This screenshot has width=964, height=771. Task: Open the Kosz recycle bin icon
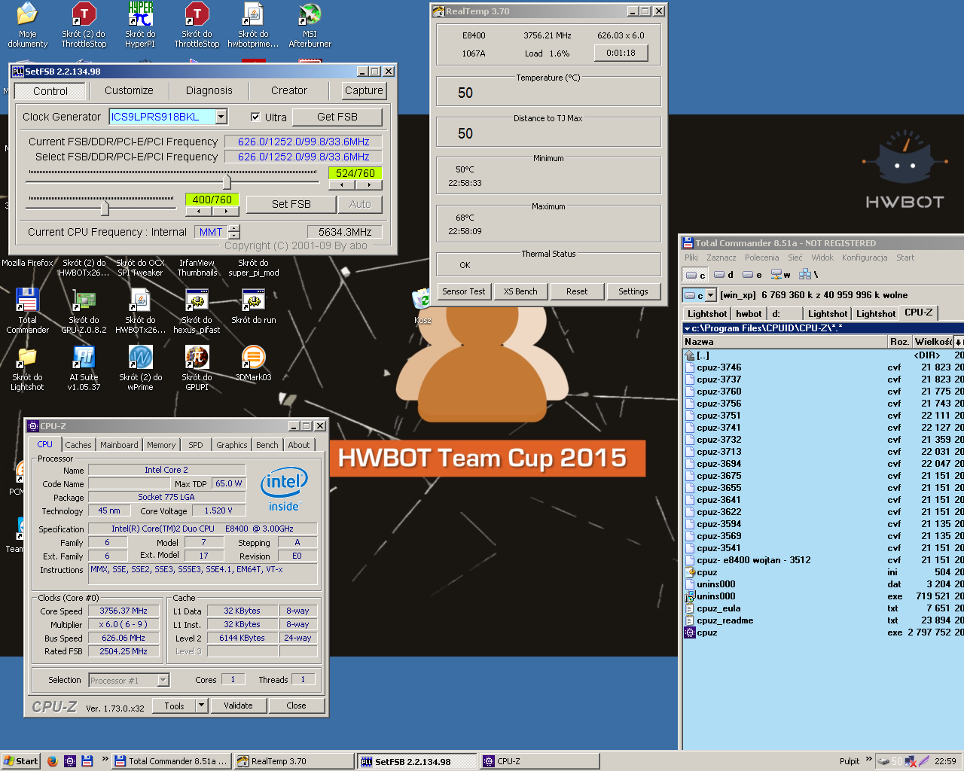click(x=423, y=306)
